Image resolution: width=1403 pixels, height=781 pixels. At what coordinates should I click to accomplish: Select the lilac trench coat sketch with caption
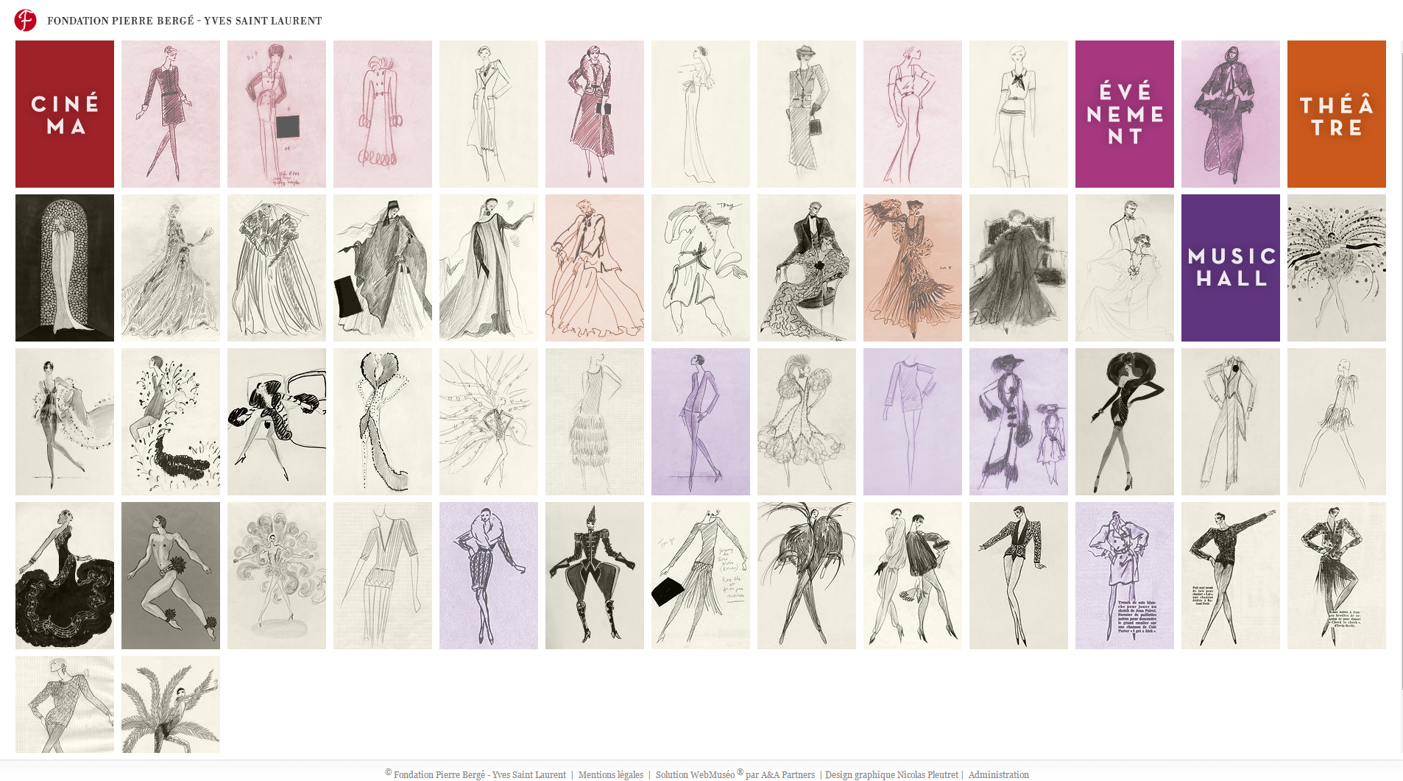tap(1124, 576)
